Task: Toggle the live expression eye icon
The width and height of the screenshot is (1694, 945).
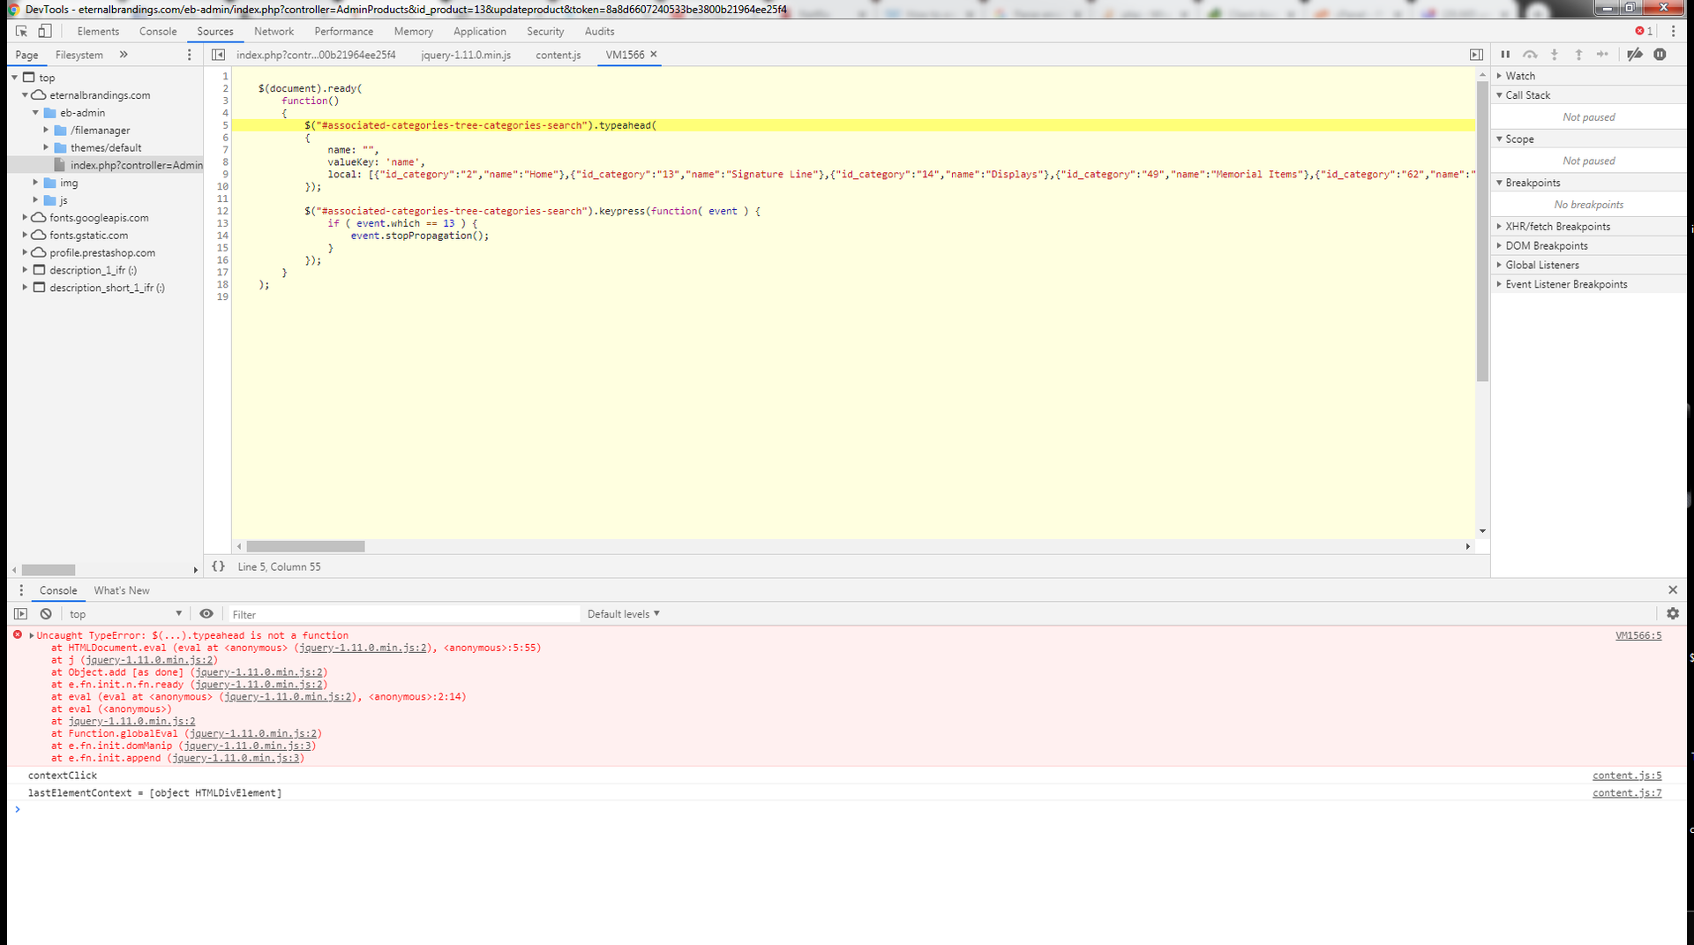Action: point(206,614)
